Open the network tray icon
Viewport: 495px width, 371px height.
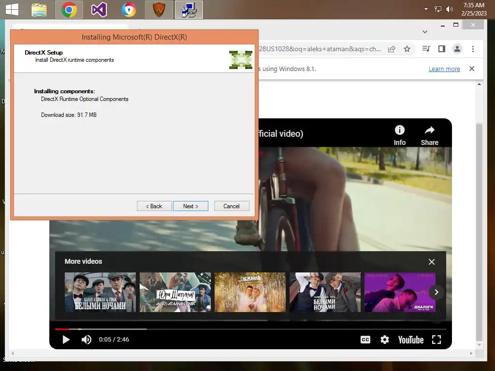tap(437, 9)
